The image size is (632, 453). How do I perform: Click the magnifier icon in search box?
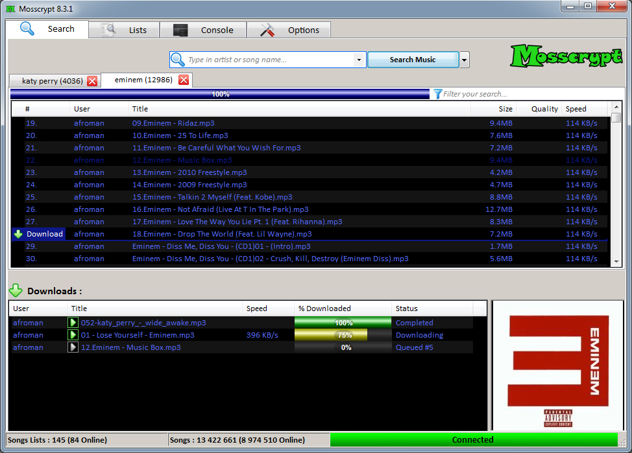[177, 60]
